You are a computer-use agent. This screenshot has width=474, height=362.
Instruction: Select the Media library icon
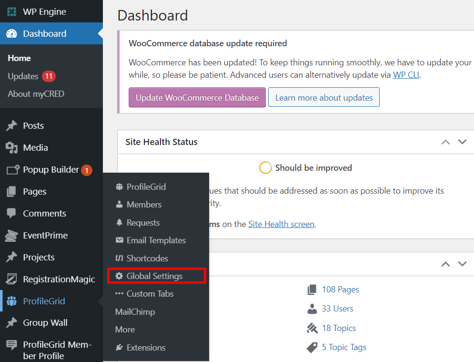[x=12, y=147]
